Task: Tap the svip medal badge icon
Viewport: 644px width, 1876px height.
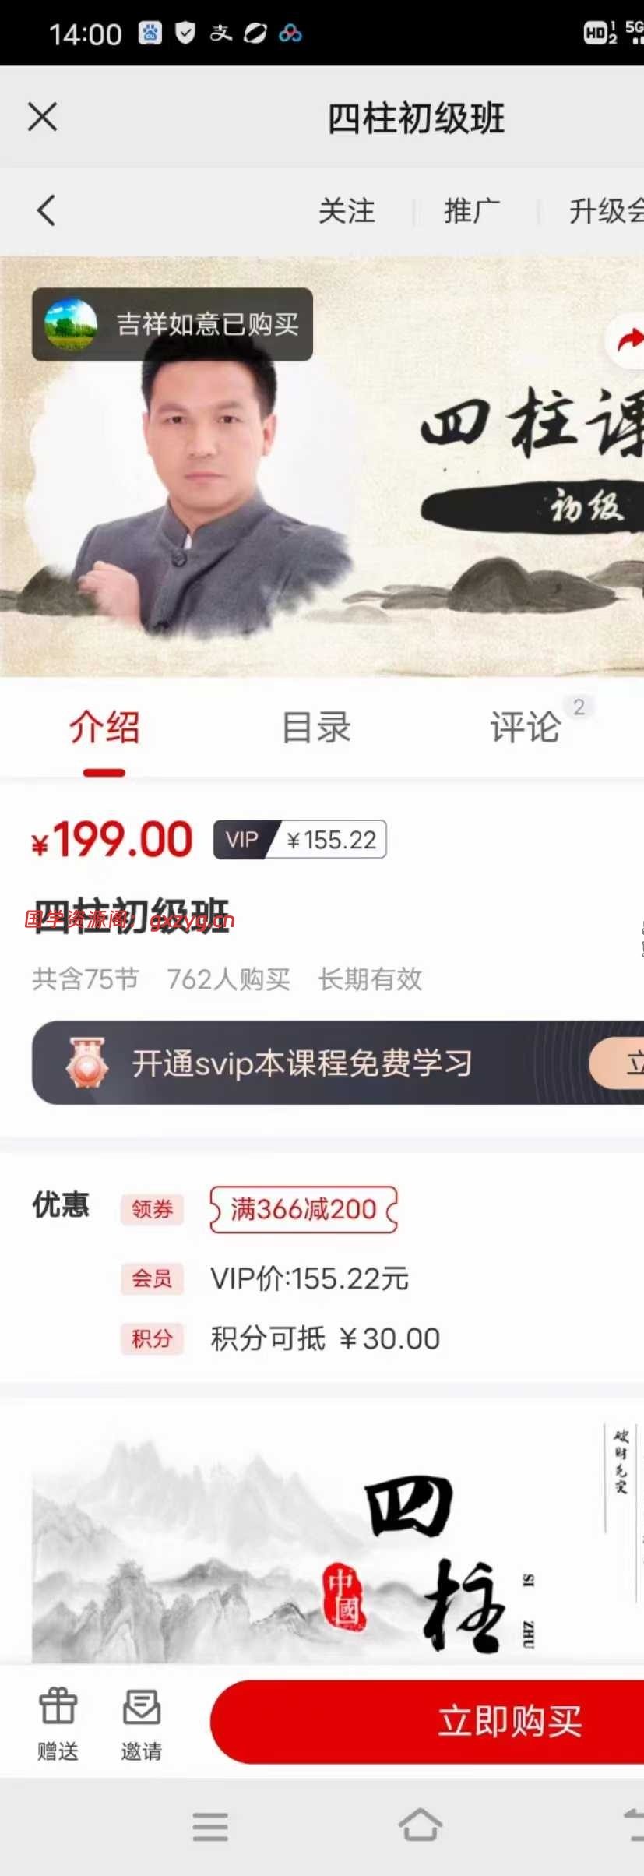Action: tap(86, 1063)
